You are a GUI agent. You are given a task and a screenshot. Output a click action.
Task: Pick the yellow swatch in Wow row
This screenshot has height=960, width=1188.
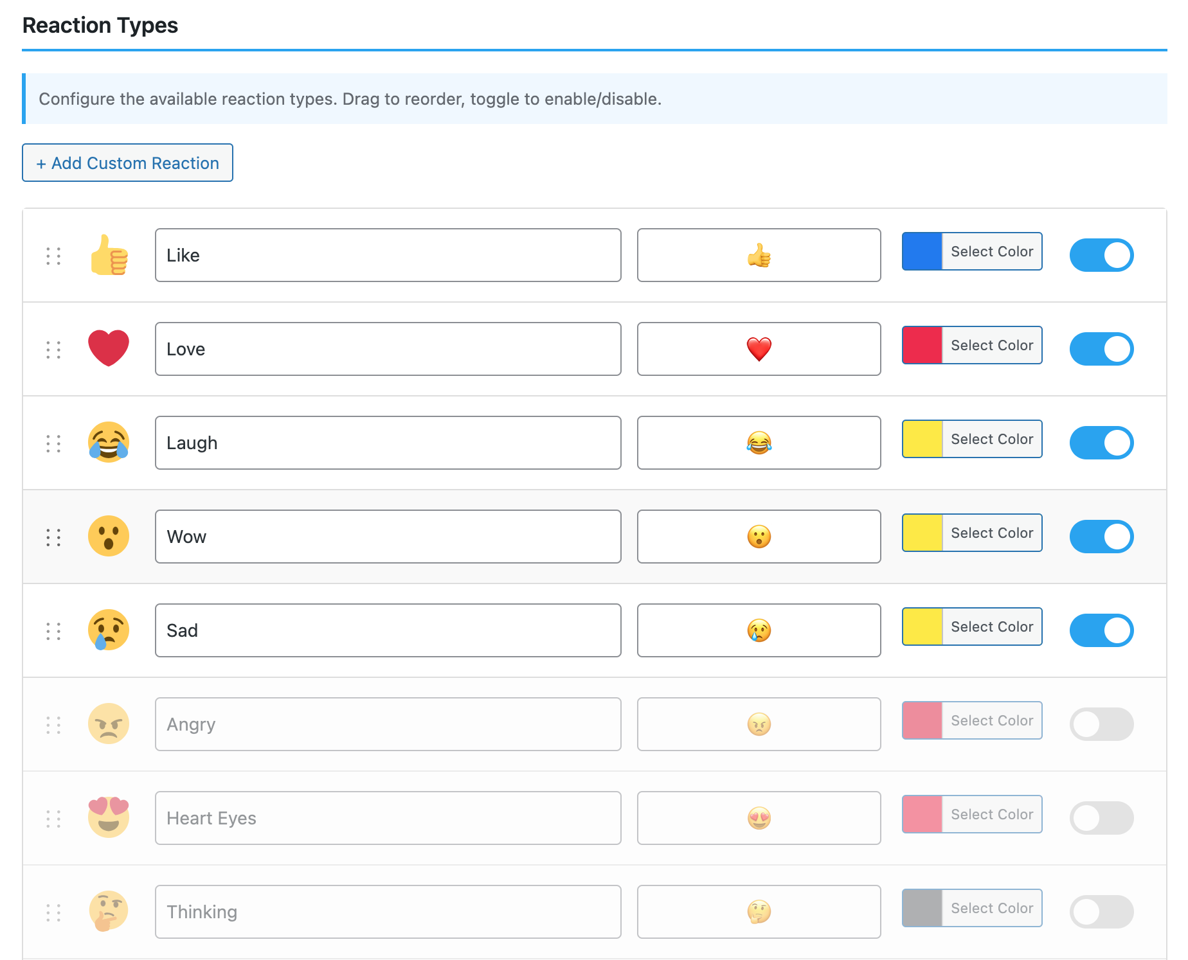(922, 533)
